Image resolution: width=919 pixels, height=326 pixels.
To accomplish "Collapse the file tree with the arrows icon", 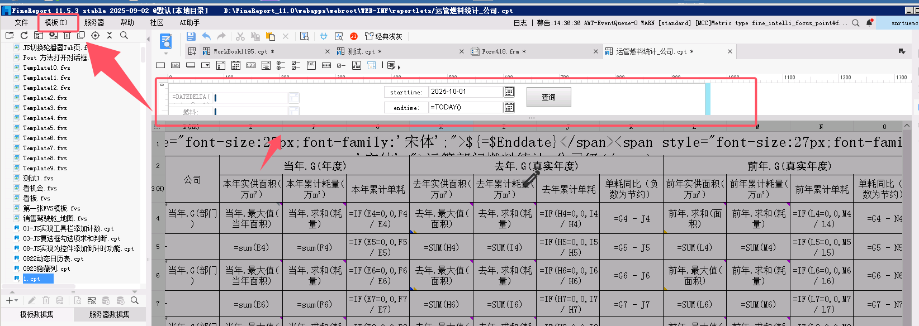I will [x=110, y=35].
